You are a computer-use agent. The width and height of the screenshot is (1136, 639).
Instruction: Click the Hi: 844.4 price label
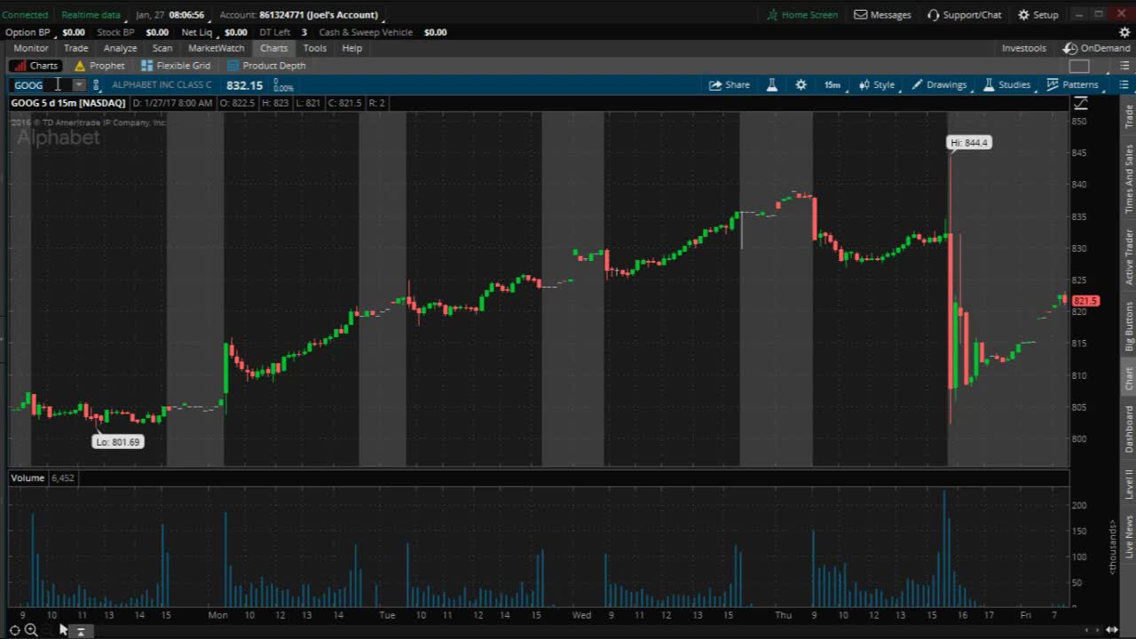(968, 143)
